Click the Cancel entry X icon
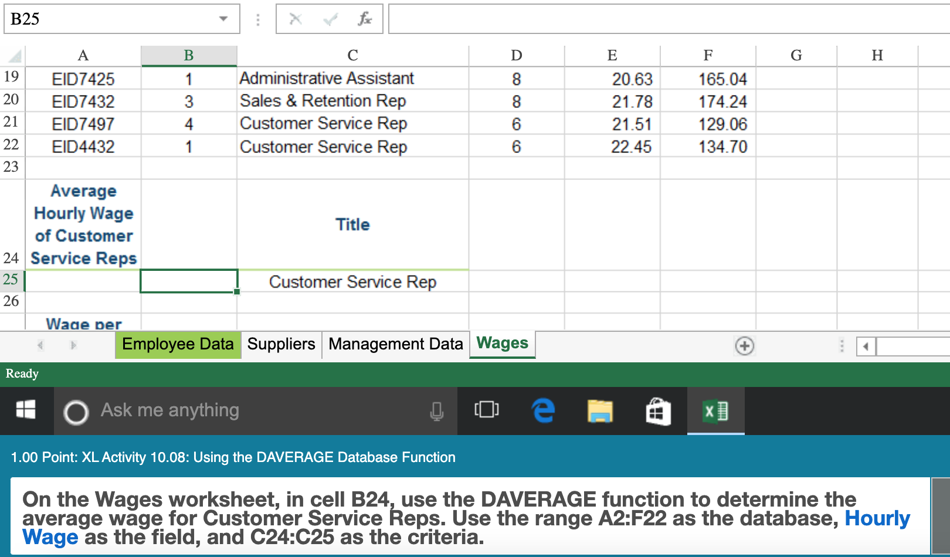This screenshot has height=557, width=950. click(x=296, y=19)
